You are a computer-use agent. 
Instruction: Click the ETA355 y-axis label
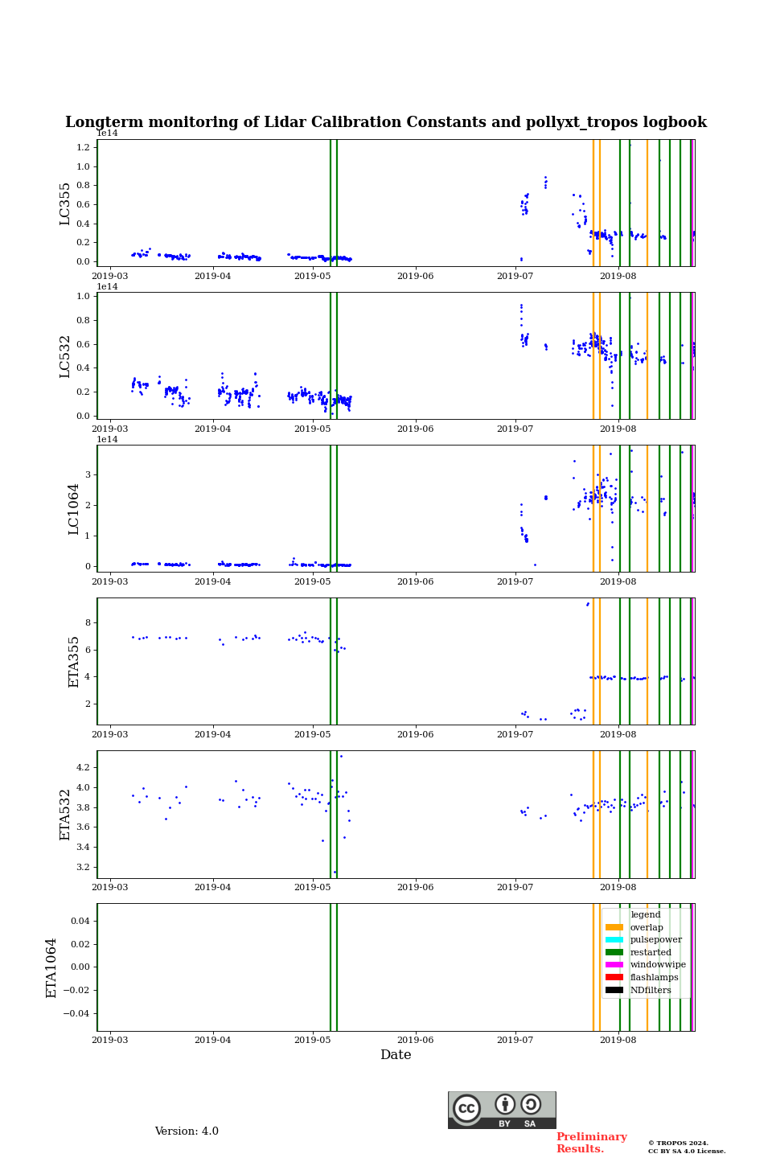coord(74,662)
